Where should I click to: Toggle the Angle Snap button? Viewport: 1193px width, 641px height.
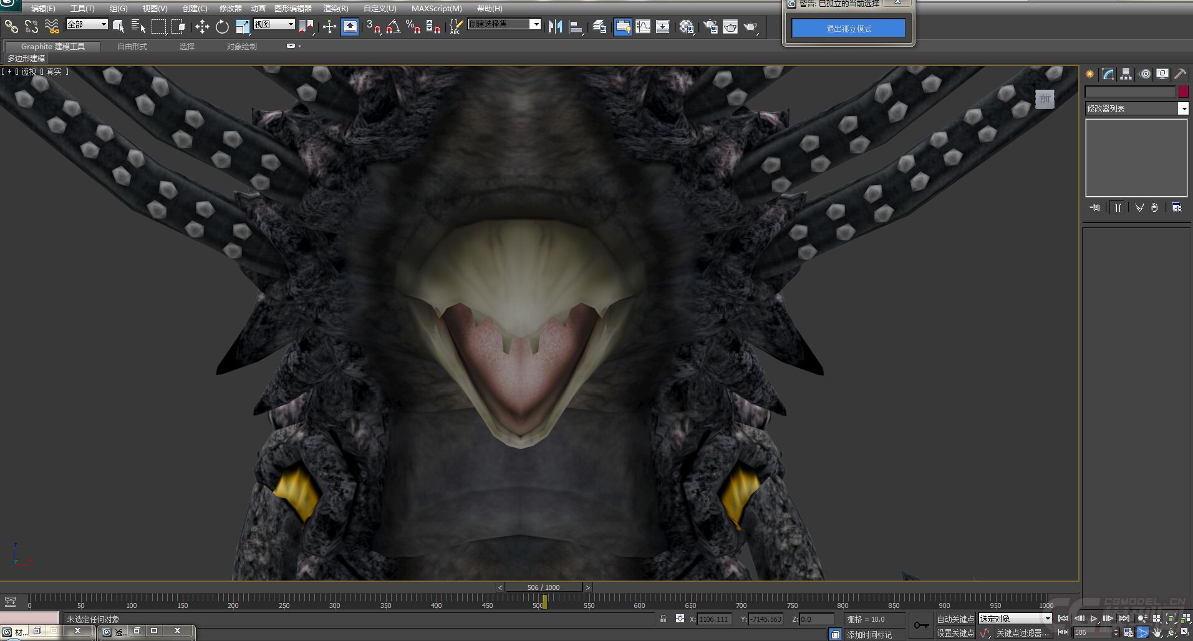click(393, 26)
